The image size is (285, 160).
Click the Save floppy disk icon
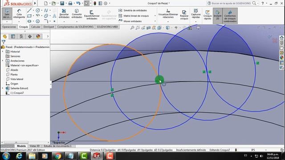(62, 3)
